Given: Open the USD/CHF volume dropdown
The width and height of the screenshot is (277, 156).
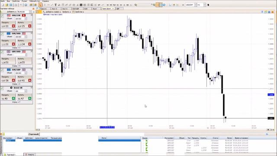Looking at the screenshot, I should (26, 19).
